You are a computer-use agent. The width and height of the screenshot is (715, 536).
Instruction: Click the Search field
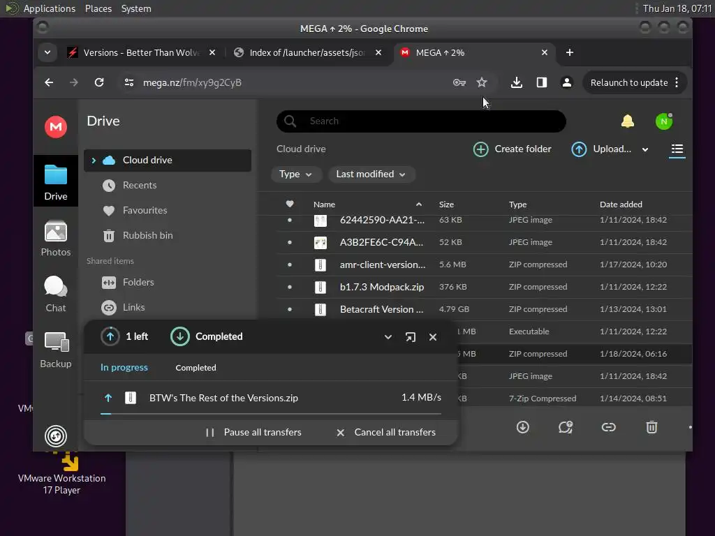pos(421,121)
